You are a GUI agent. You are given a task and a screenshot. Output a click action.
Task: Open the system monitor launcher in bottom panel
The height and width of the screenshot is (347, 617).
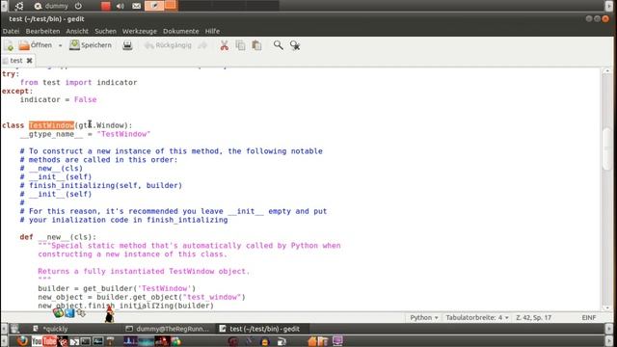click(x=98, y=341)
